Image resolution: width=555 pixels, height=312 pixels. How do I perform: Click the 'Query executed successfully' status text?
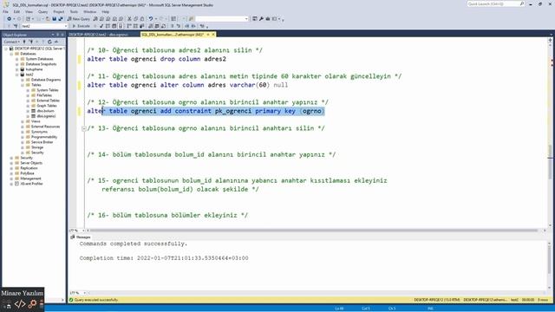pos(96,300)
